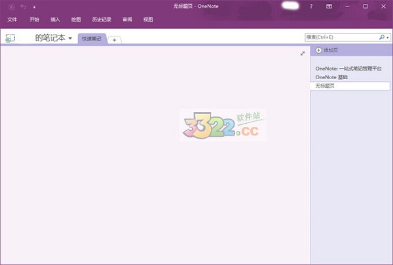Image resolution: width=393 pixels, height=265 pixels.
Task: Select the 无标题页 page in list
Action: click(x=350, y=86)
